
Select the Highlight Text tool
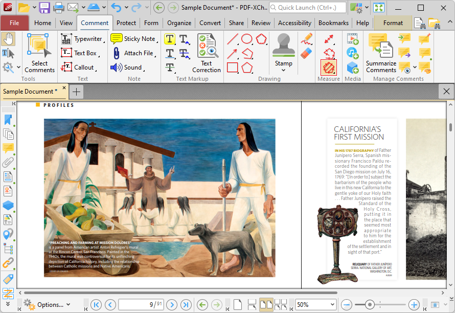point(170,39)
